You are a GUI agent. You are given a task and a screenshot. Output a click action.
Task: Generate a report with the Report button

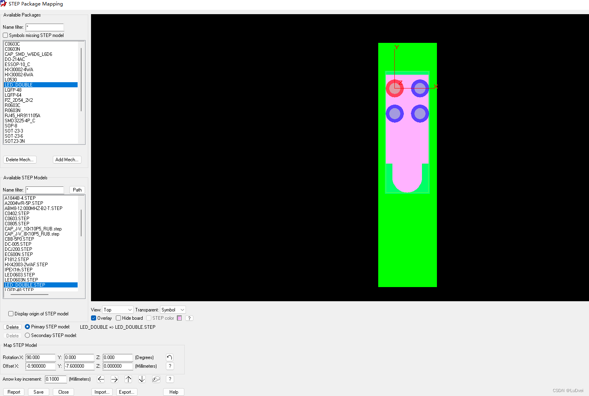point(14,392)
